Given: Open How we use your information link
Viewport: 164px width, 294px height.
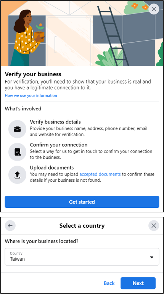Looking at the screenshot, I should coord(31,95).
